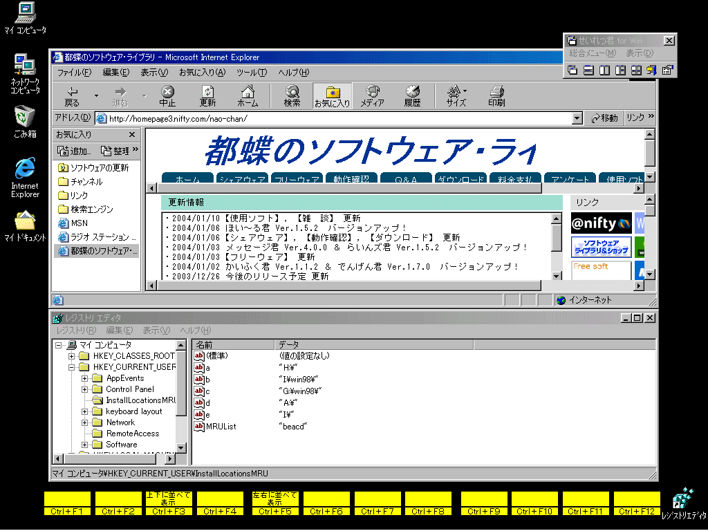Open the ファイル(F) menu in Internet Explorer

pyautogui.click(x=74, y=72)
